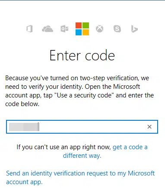The height and width of the screenshot is (188, 165).
Task: Click the Outlook envelope icon
Action: [x=64, y=29]
